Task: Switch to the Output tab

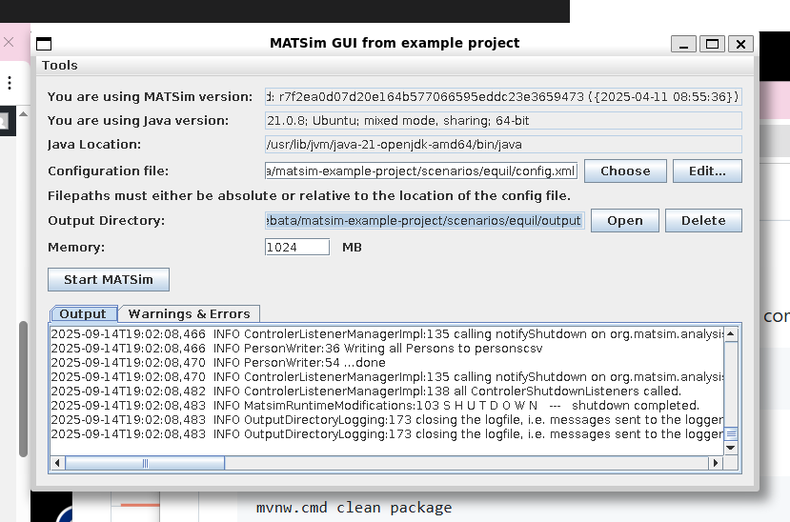Action: (83, 313)
